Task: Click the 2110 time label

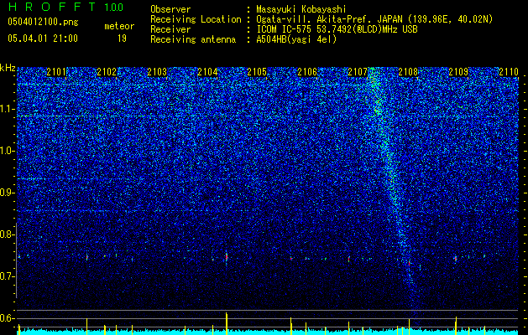Action: point(509,72)
